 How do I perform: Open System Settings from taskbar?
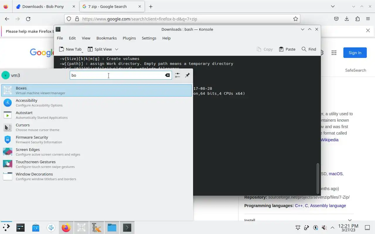[x=21, y=228]
